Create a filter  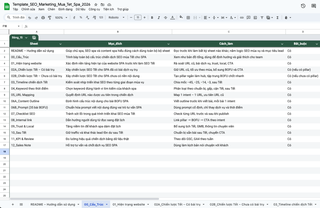tap(262, 17)
